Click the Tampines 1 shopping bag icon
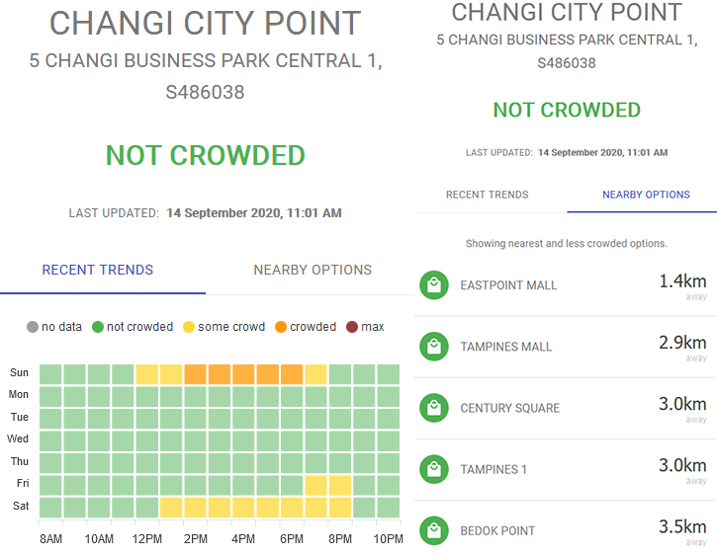 [x=433, y=469]
